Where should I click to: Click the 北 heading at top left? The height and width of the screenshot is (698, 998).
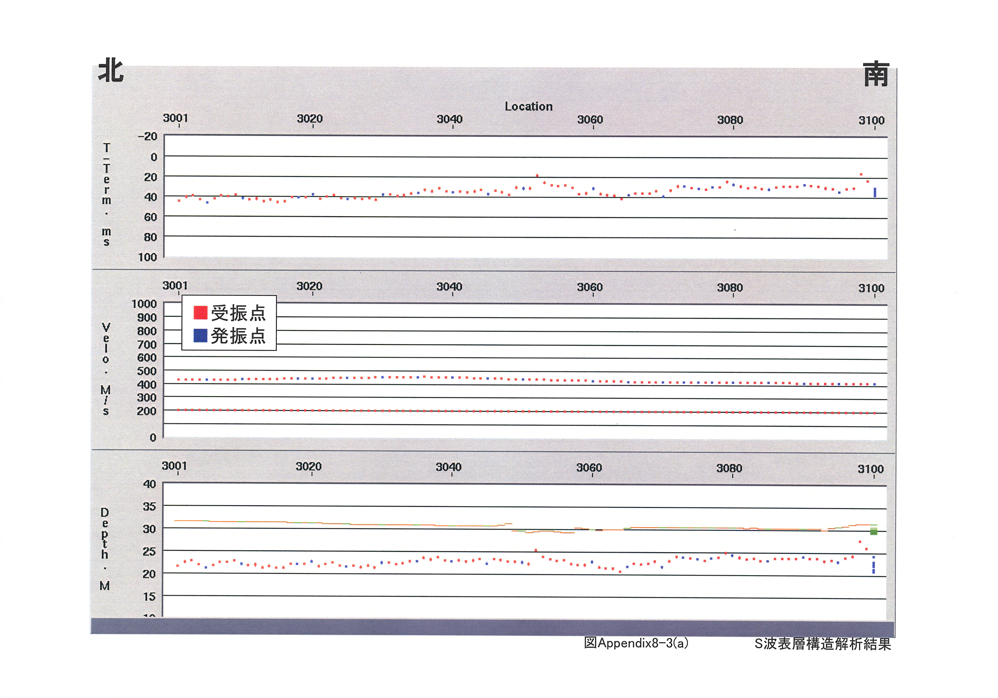tap(111, 70)
